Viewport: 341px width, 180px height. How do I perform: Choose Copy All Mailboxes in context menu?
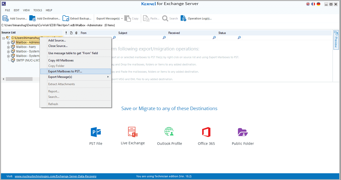[x=76, y=60]
